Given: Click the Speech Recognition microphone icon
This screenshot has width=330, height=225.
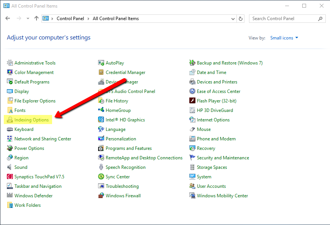Looking at the screenshot, I should 101,167.
